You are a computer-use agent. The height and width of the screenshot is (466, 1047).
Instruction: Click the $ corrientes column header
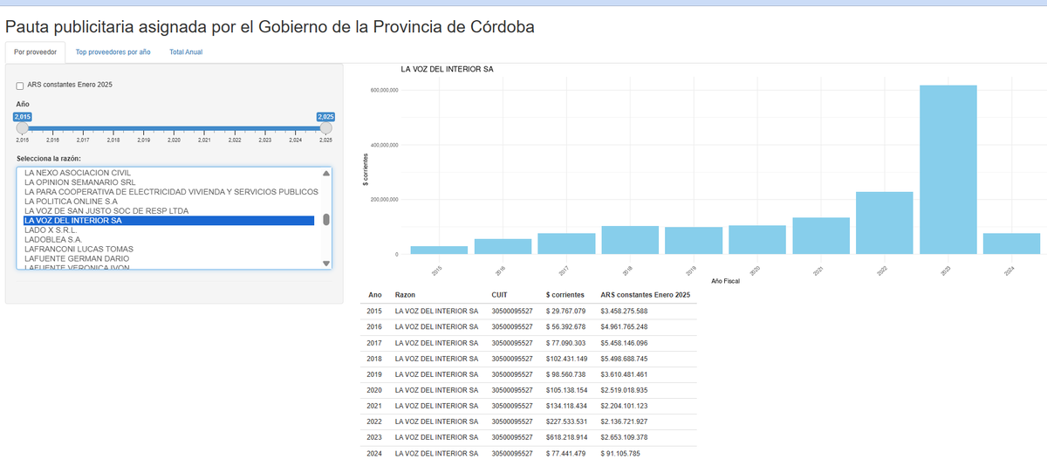pyautogui.click(x=566, y=295)
